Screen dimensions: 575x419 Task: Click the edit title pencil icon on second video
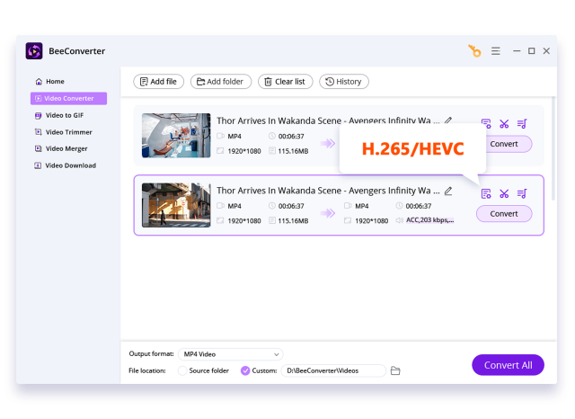[448, 192]
